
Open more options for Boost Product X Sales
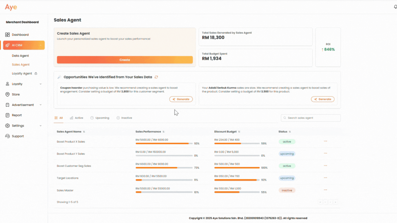tap(325, 141)
